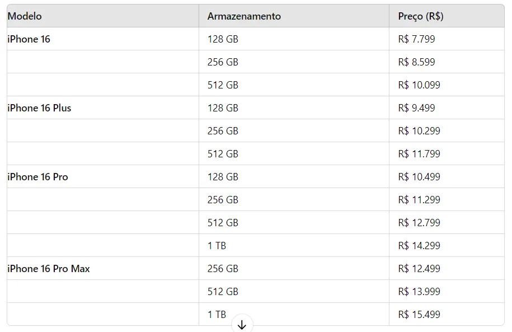Click the scroll-down arrow button

tap(242, 324)
